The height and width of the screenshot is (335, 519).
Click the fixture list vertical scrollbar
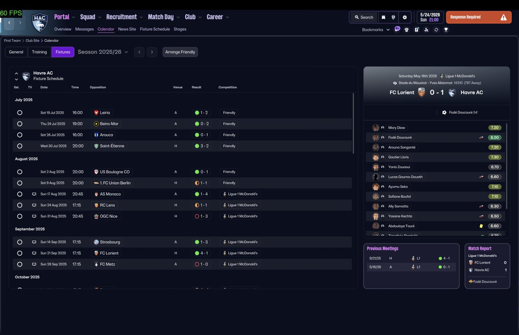(353, 123)
